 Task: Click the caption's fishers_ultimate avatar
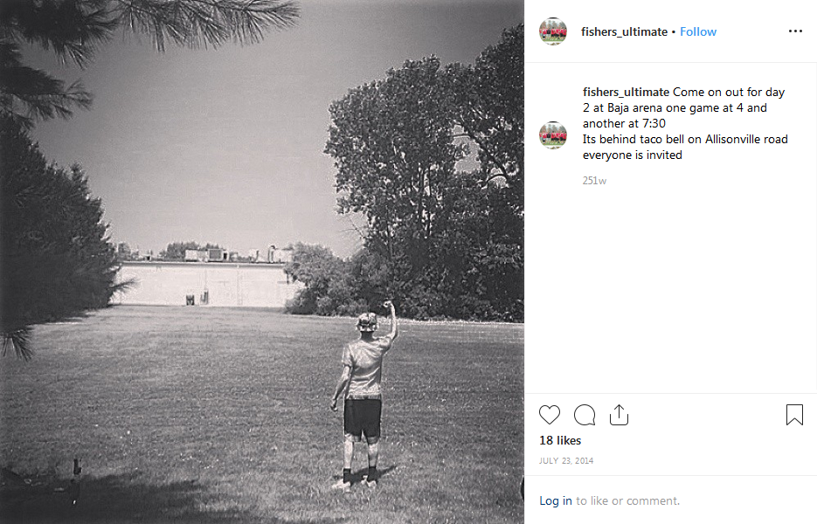(553, 135)
